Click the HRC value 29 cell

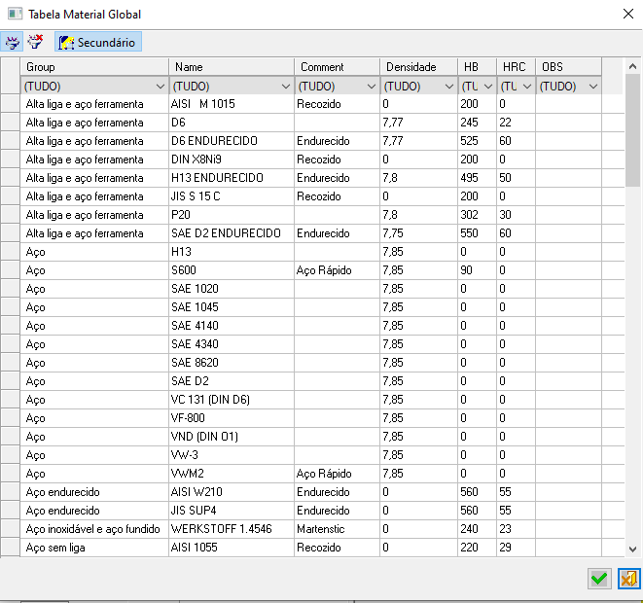pos(517,548)
